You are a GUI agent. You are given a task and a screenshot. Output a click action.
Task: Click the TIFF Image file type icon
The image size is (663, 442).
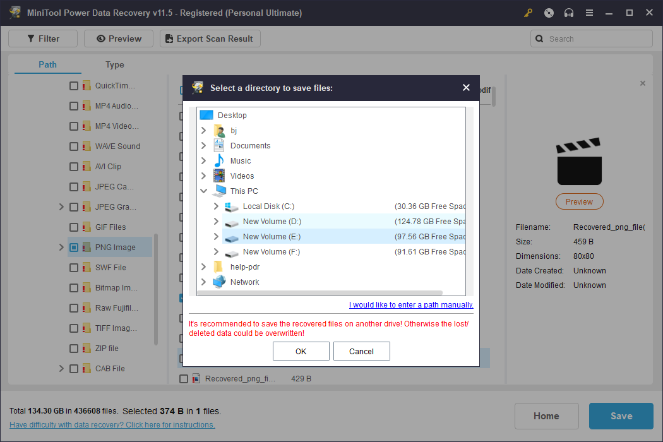pyautogui.click(x=87, y=328)
